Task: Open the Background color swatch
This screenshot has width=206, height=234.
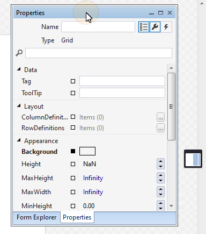Action: 87,151
